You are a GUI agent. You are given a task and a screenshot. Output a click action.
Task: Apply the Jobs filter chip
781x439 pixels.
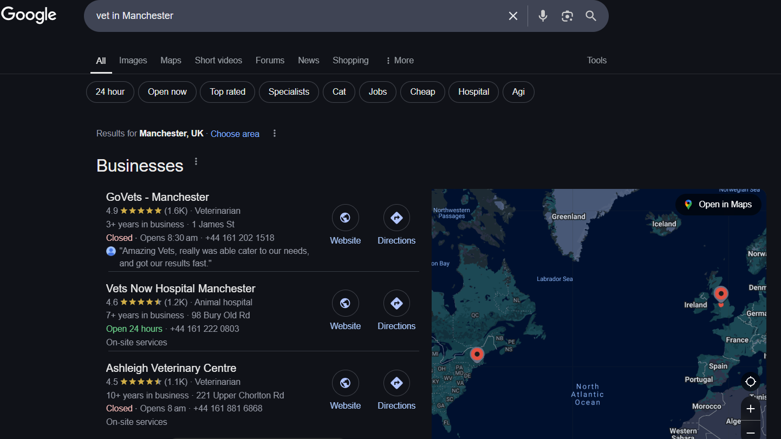(x=378, y=92)
